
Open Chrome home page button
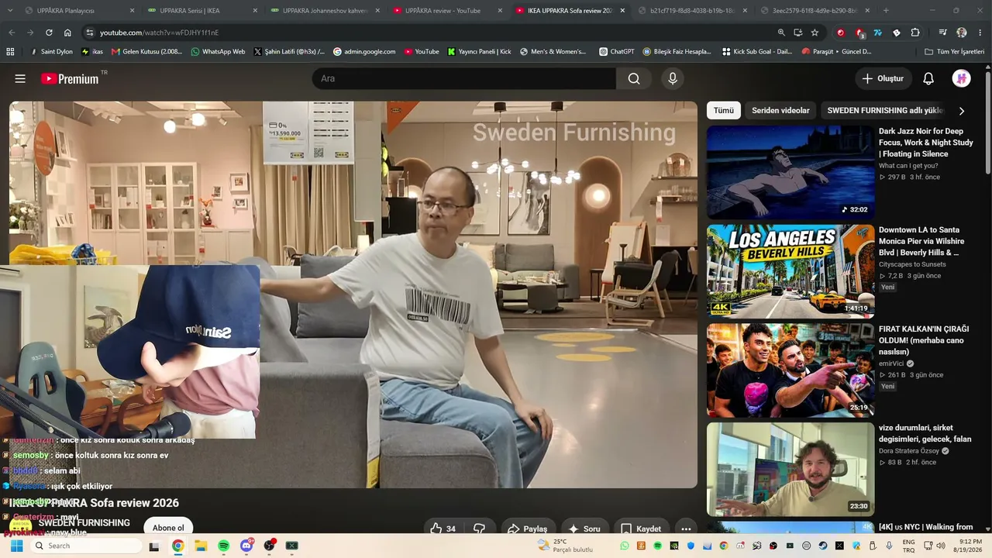point(67,33)
